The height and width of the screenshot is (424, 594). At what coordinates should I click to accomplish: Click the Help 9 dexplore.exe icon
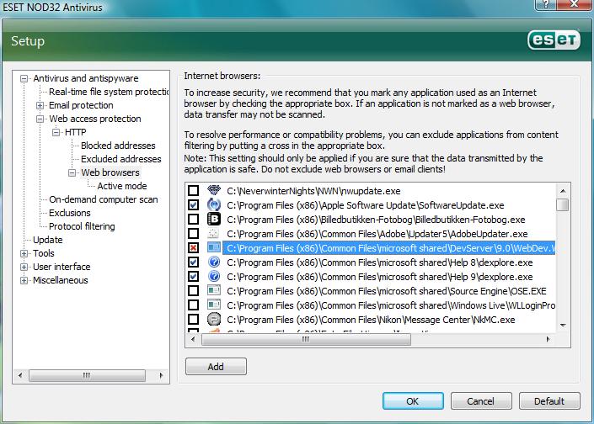point(214,277)
